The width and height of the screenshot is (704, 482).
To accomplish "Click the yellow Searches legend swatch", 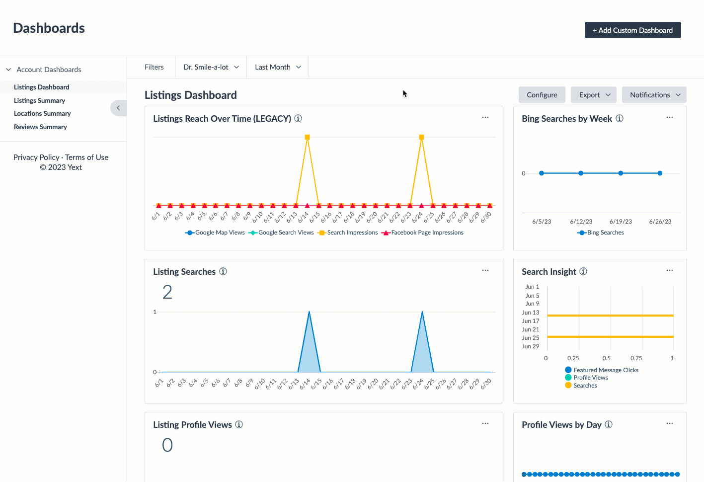I will click(568, 386).
